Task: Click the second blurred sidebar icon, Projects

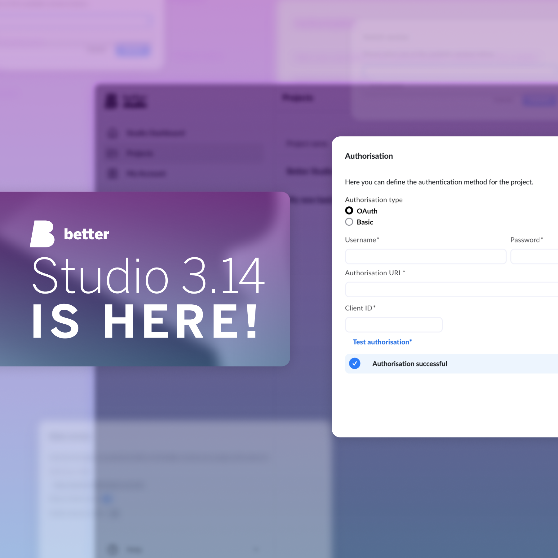Action: coord(113,153)
